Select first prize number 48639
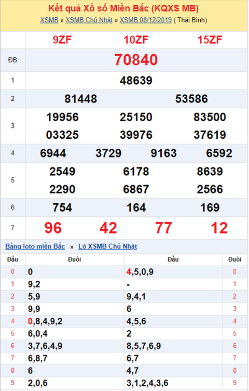 136,81
